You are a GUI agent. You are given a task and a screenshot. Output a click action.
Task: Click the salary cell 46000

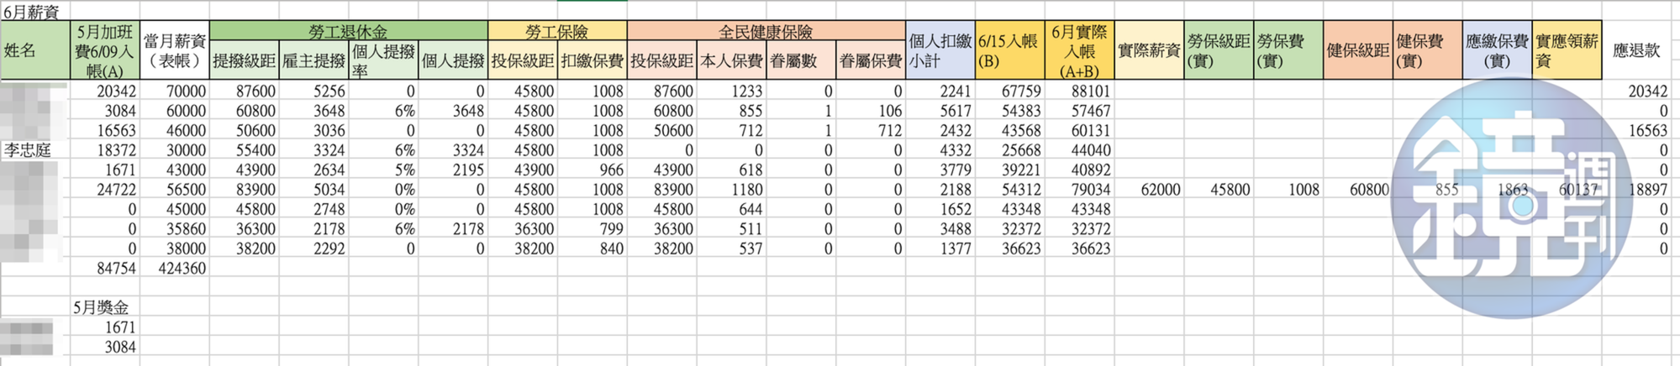174,130
